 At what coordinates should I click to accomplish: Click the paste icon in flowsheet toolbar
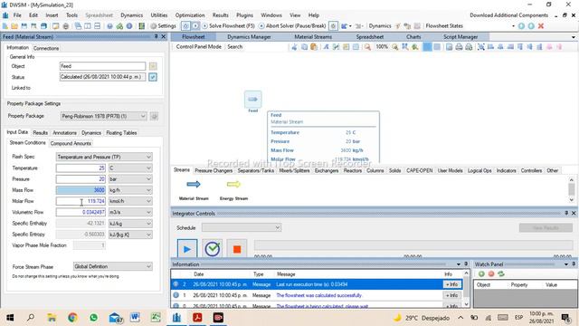click(314, 47)
